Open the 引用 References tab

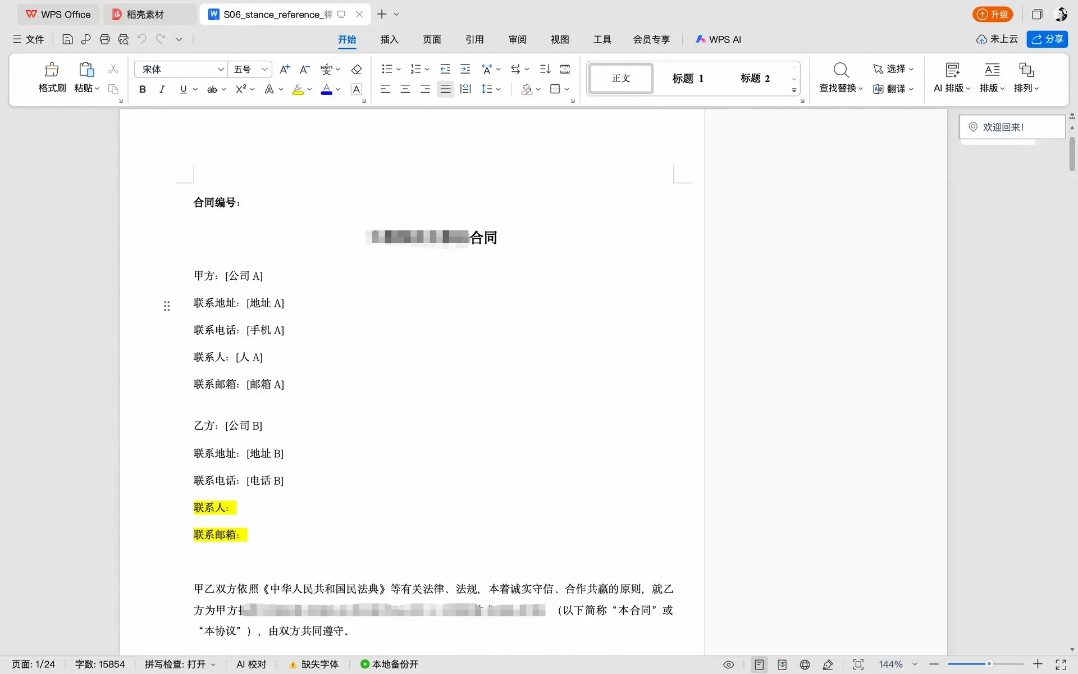coord(474,39)
